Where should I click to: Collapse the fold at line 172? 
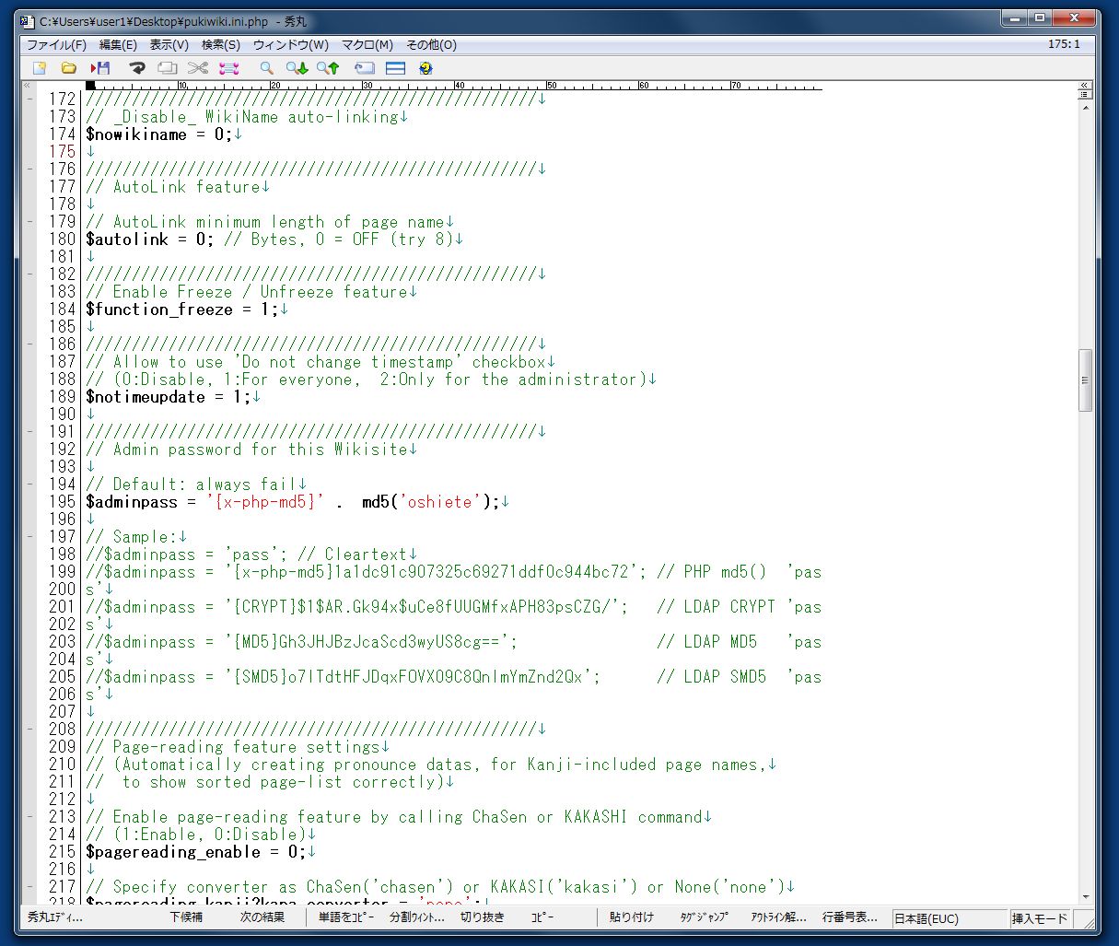coord(29,99)
